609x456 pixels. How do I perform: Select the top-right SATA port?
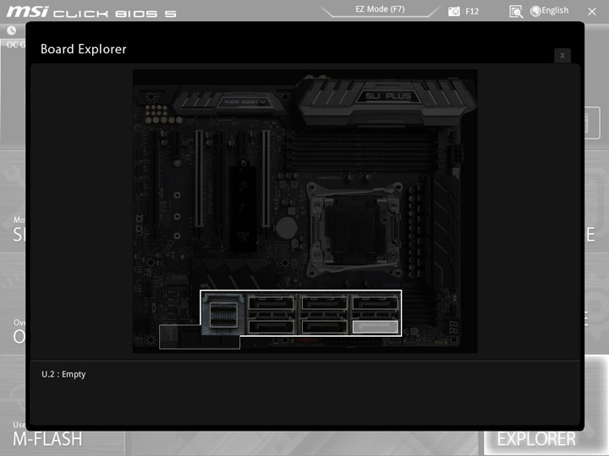pos(376,302)
